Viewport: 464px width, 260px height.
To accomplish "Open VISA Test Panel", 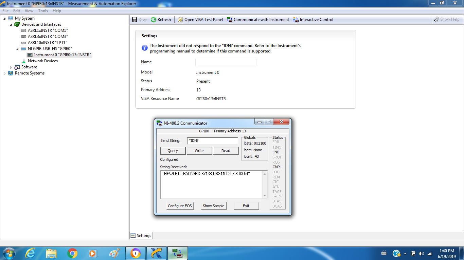I will 200,20.
